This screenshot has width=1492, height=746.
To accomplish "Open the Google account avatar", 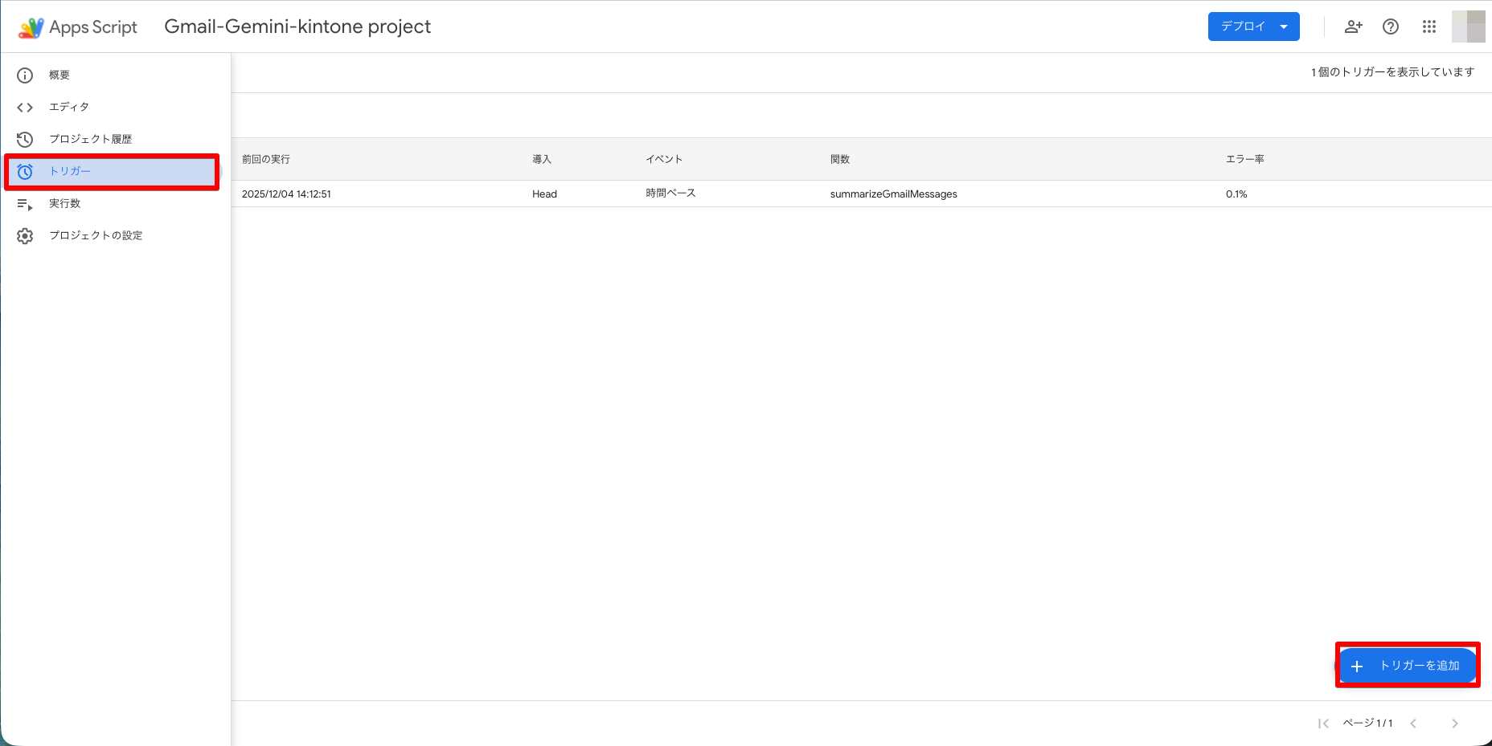I will 1468,26.
